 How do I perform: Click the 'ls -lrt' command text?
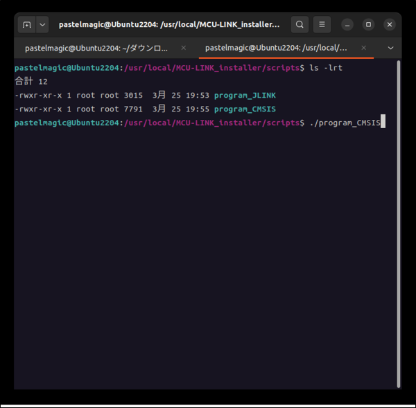click(x=326, y=68)
